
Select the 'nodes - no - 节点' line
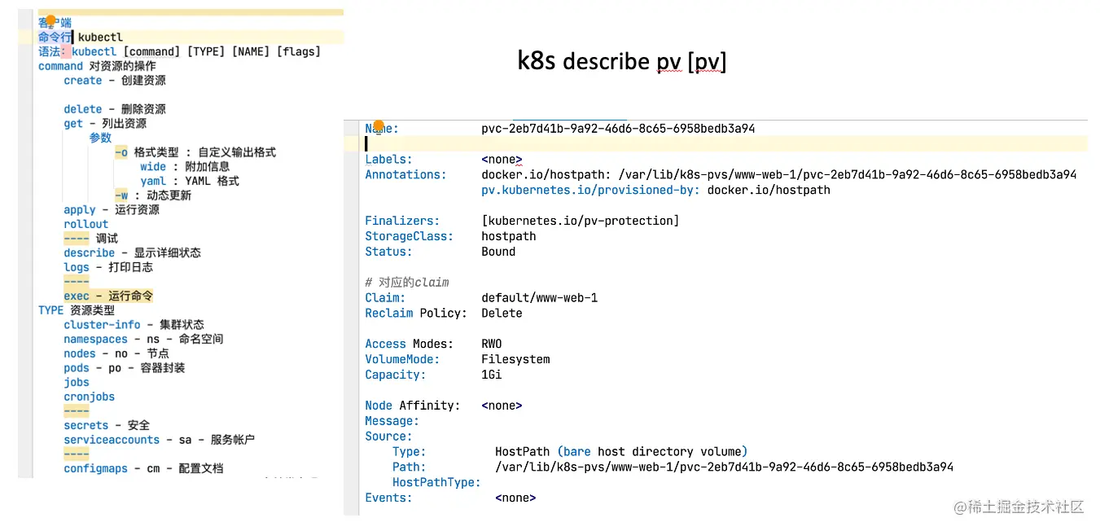pos(116,353)
